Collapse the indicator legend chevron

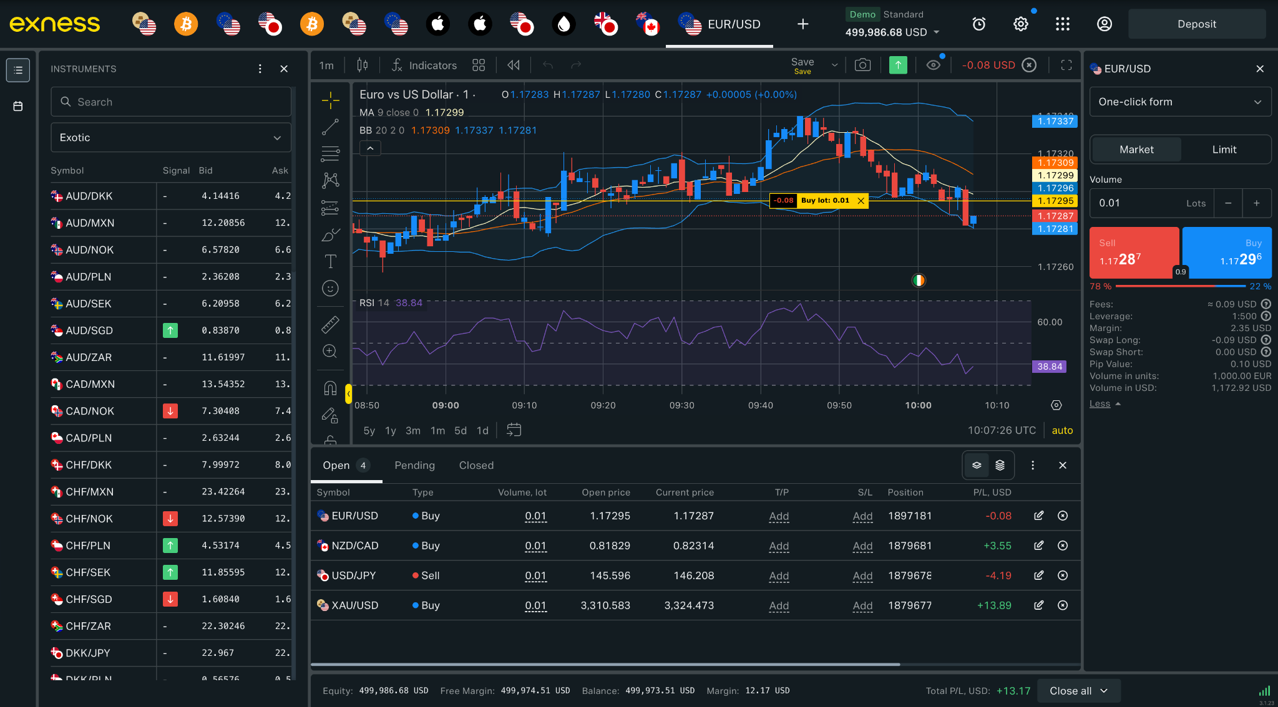click(370, 148)
